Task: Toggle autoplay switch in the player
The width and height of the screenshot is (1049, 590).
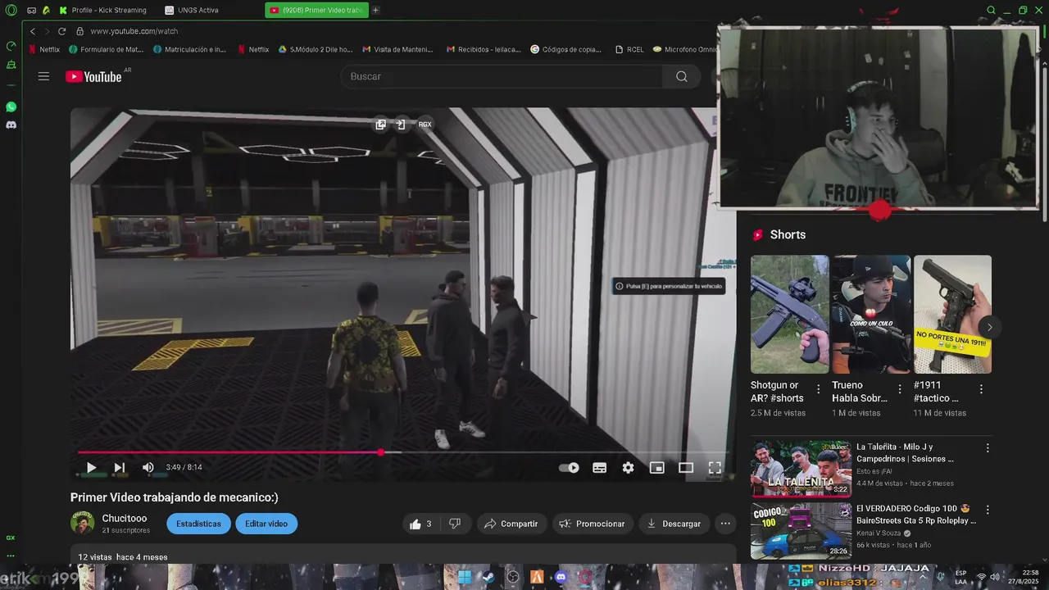Action: point(569,467)
